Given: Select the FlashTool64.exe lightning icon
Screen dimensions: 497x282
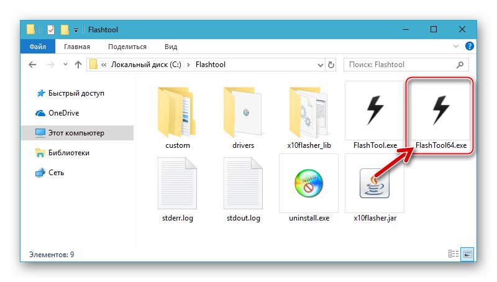Looking at the screenshot, I should 440,111.
